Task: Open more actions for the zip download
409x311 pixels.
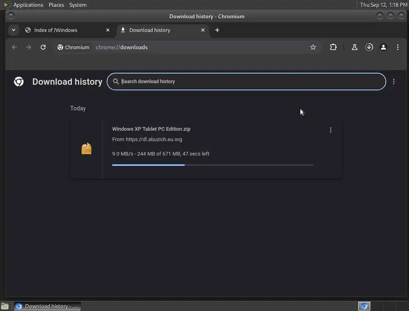Action: pyautogui.click(x=330, y=130)
